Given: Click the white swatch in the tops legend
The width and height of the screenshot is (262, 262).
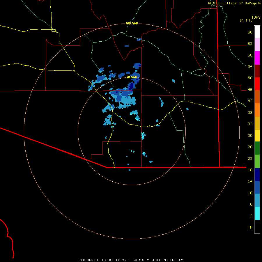Looking at the screenshot, I should (257, 32).
